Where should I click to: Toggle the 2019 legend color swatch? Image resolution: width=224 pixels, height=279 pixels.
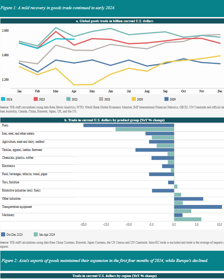[166, 99]
